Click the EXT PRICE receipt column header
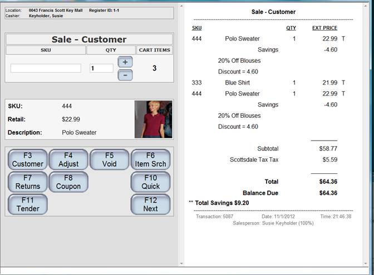 [324, 28]
